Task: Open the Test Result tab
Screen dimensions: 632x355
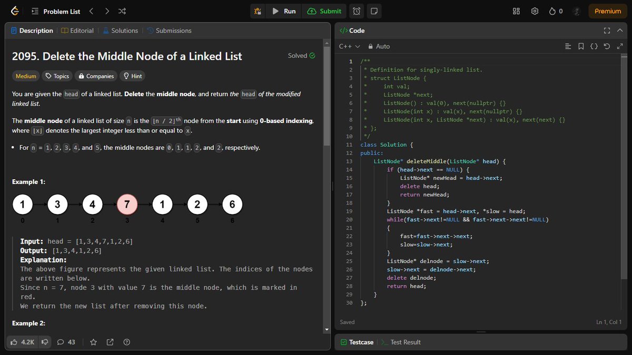Action: tap(401, 342)
